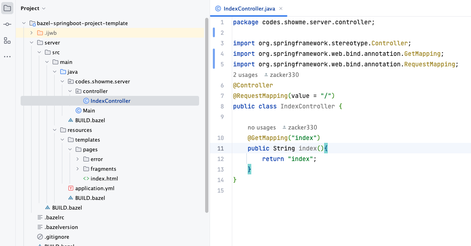Viewport: 471px width, 246px height.
Task: Expand the .ijwb folder
Action: [32, 33]
